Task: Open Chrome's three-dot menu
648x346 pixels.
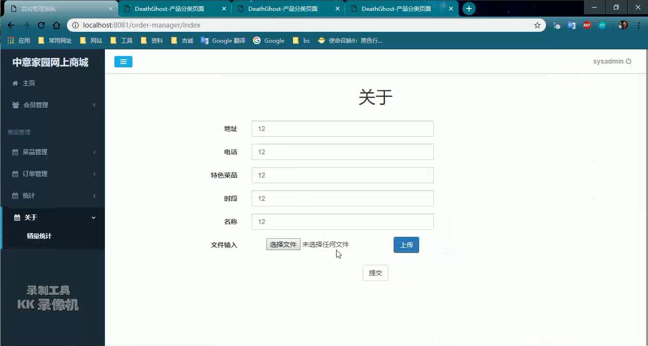Action: (639, 25)
